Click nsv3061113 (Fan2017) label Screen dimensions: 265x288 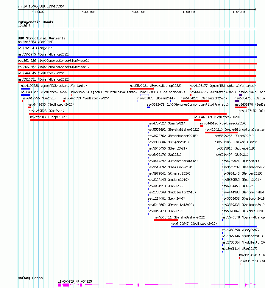tap(166, 186)
